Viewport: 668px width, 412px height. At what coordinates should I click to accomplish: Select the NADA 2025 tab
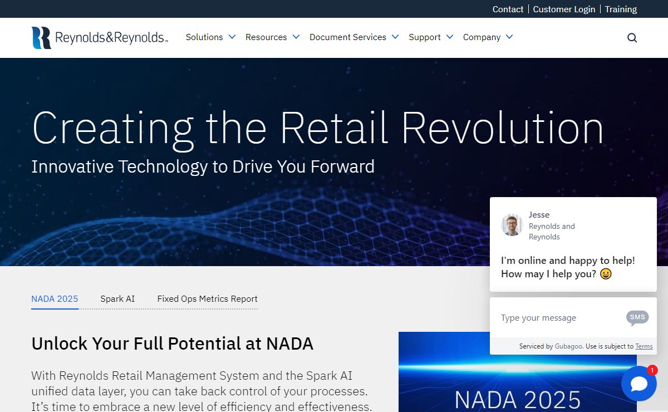click(55, 299)
